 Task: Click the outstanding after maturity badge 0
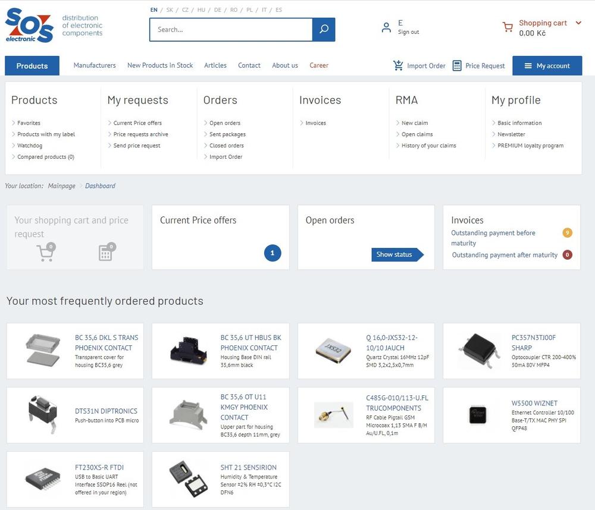567,255
